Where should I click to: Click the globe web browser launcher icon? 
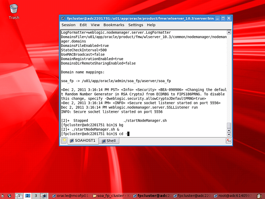(x=9, y=196)
